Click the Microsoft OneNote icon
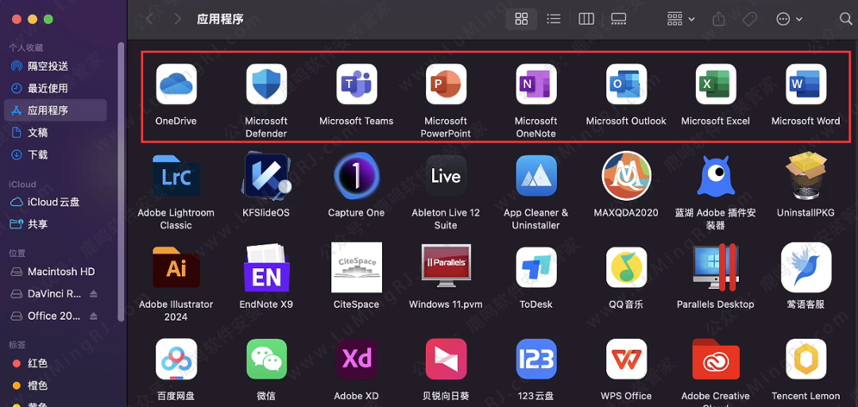Screen dimensions: 858x407 [536, 84]
